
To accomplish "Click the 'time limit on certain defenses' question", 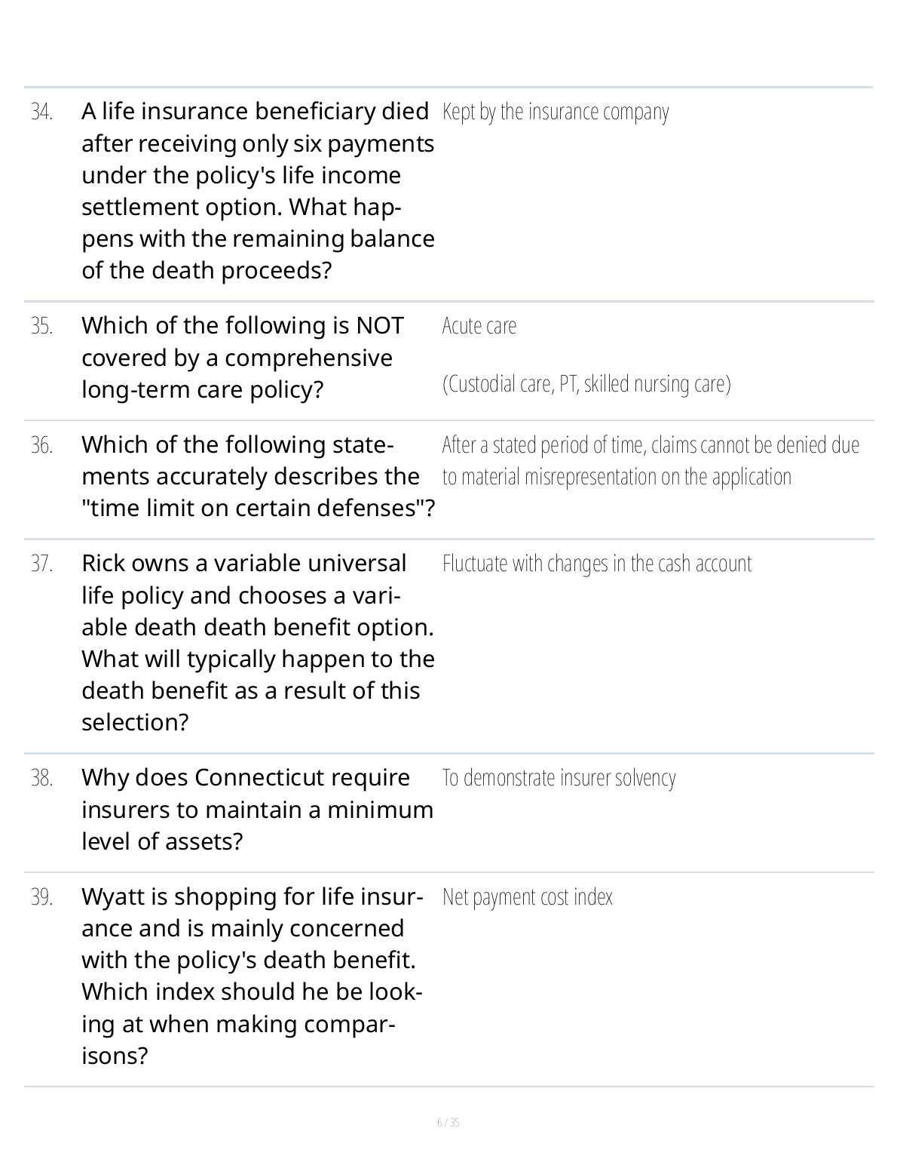I will (x=258, y=477).
